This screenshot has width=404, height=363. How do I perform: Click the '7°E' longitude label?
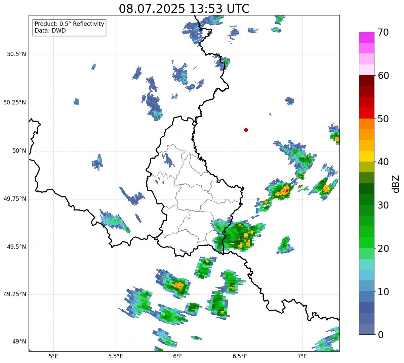302,356
